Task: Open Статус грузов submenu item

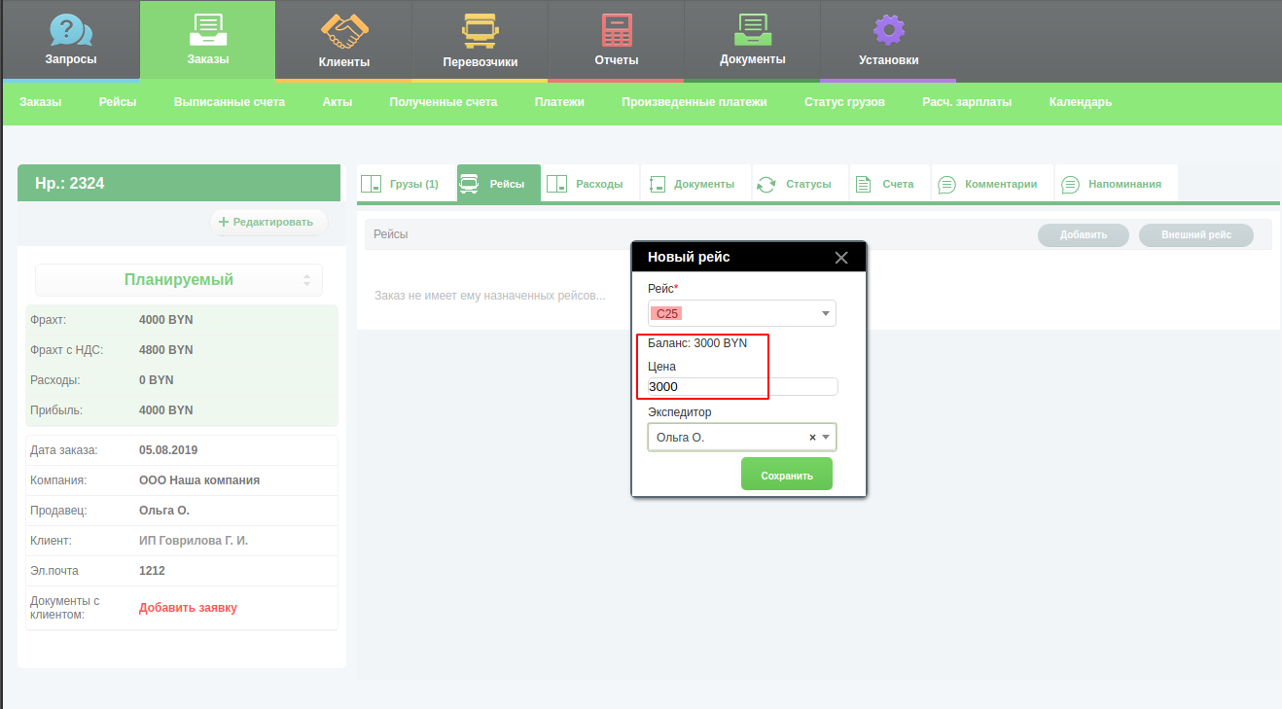Action: pyautogui.click(x=844, y=102)
